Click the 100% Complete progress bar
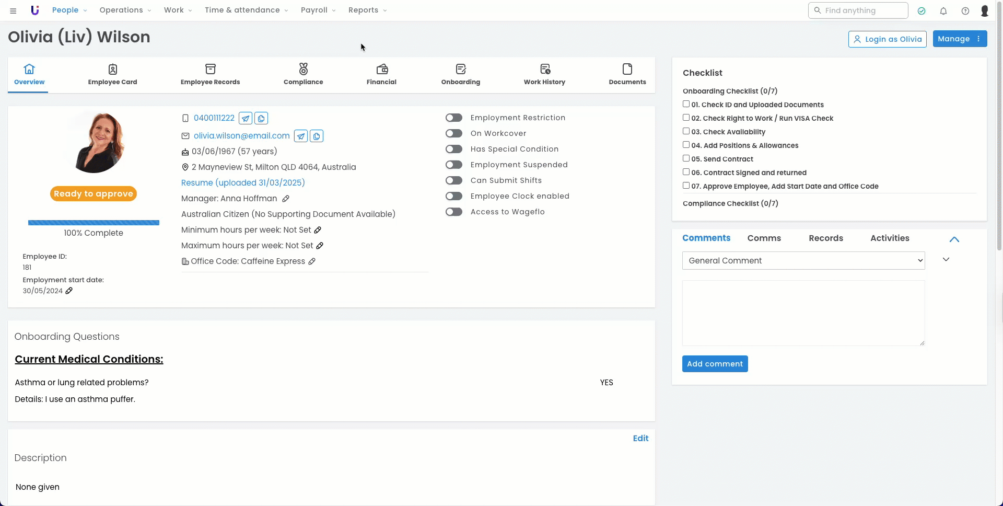The image size is (1003, 506). click(94, 223)
